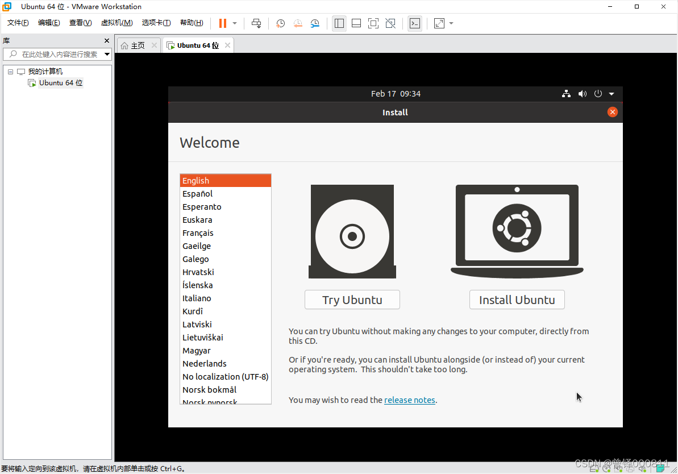Close the 主页 tab
This screenshot has height=474, width=678.
coord(155,45)
